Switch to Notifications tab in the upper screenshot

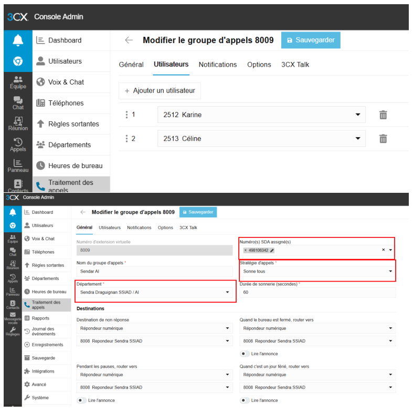[x=218, y=65]
